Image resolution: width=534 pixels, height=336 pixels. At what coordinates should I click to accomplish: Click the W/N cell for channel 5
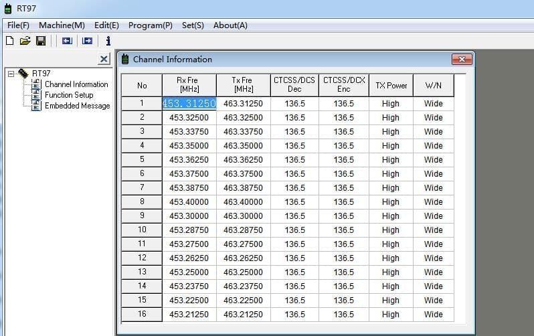click(433, 160)
